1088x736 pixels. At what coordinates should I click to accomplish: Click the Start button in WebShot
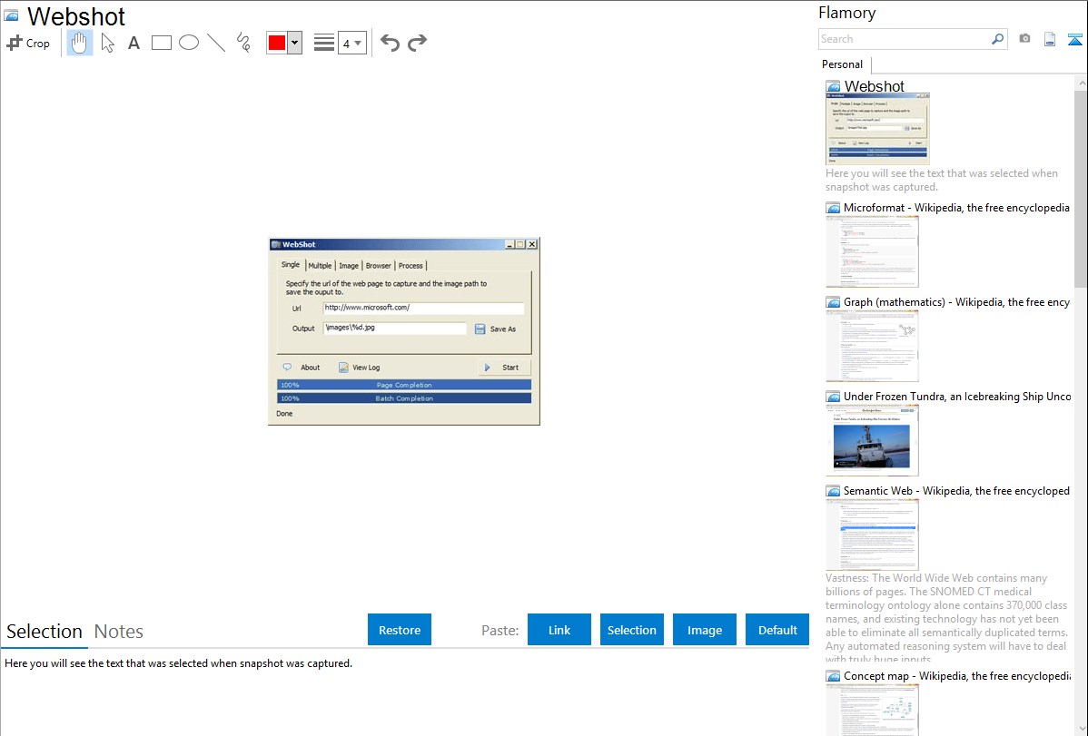(x=504, y=368)
